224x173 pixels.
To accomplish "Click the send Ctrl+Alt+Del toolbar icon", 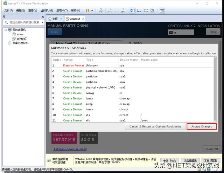I will [x=100, y=11].
